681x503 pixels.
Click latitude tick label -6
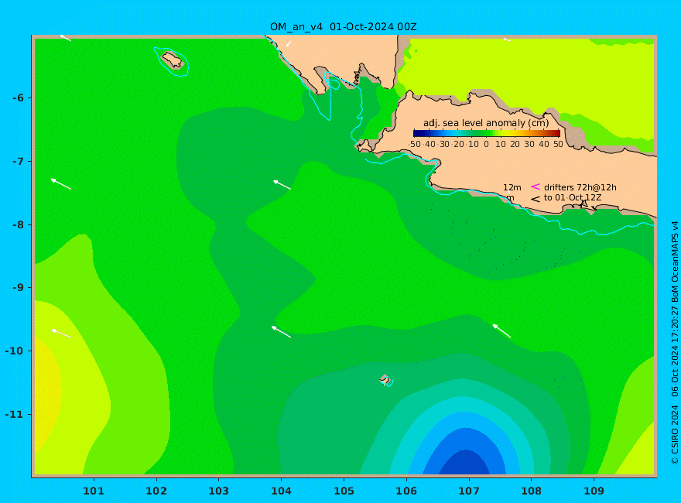(19, 98)
